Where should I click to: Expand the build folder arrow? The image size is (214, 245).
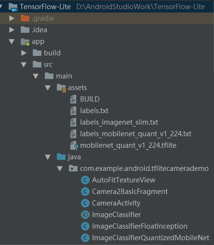(x=24, y=53)
